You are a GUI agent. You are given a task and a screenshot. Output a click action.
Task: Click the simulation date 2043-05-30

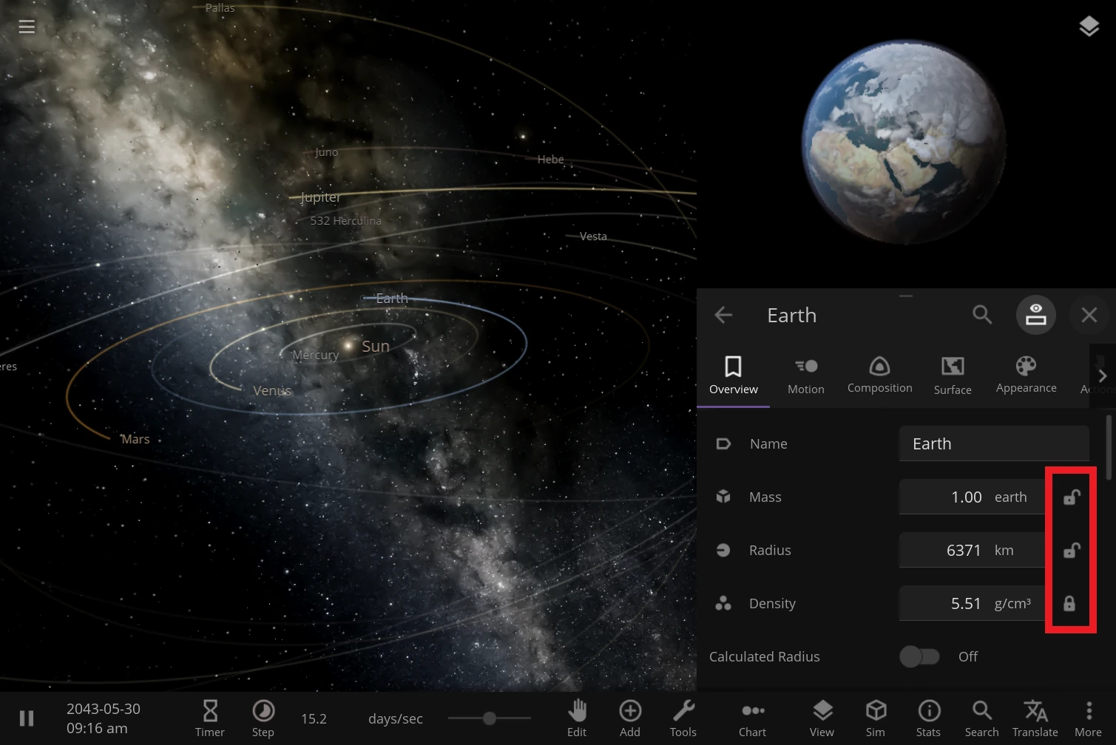104,709
